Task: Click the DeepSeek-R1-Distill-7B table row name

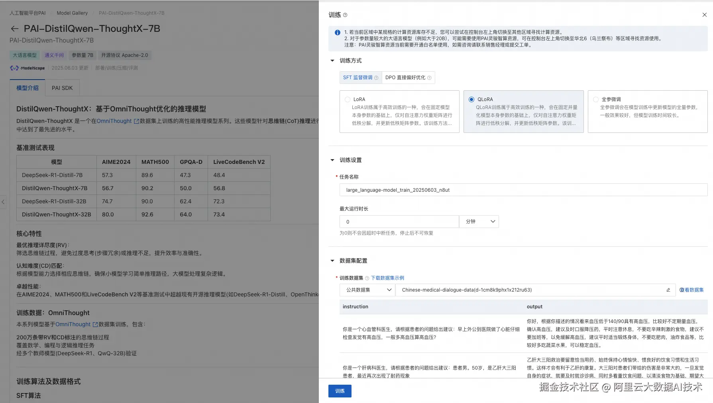Action: [x=52, y=175]
